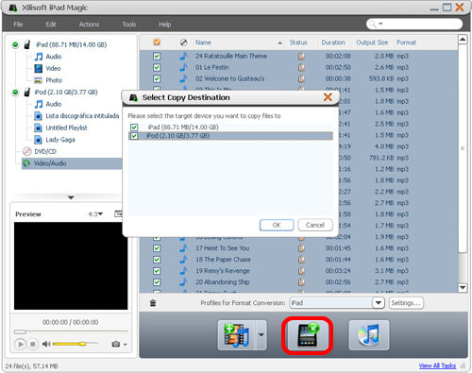The image size is (472, 373).
Task: Uncheck 17 Heist To See You
Action: pos(157,248)
